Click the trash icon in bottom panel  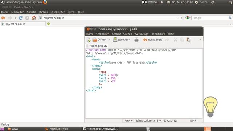pyautogui.click(x=148, y=129)
